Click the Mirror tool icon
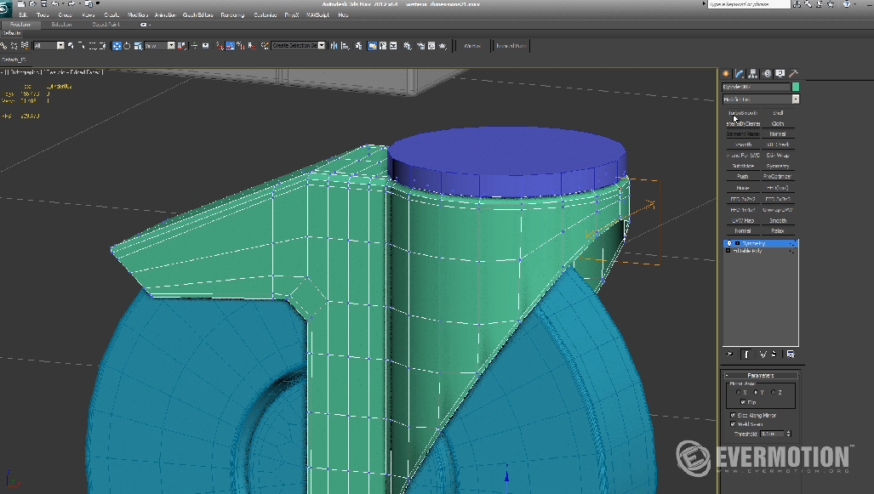The height and width of the screenshot is (494, 874). [x=334, y=46]
